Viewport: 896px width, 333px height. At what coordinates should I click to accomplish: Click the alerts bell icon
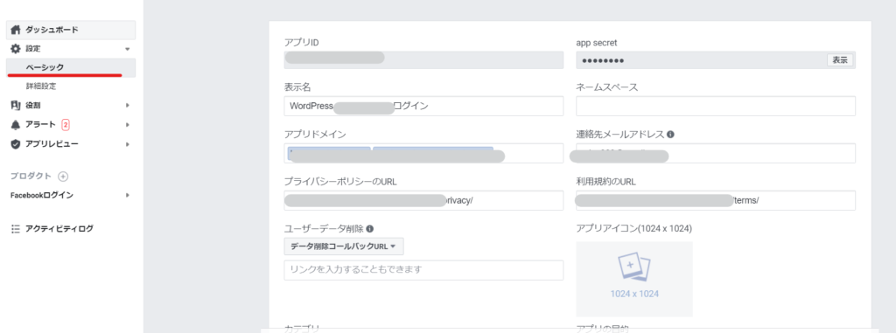(16, 124)
